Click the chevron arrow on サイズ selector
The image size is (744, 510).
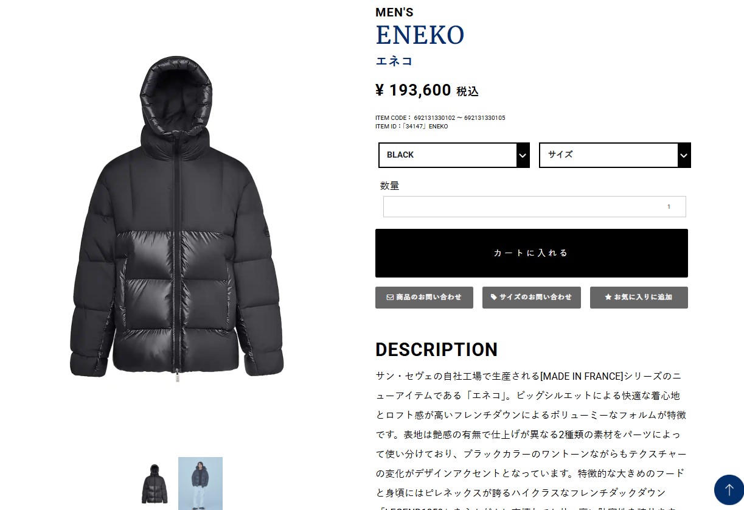(x=684, y=155)
